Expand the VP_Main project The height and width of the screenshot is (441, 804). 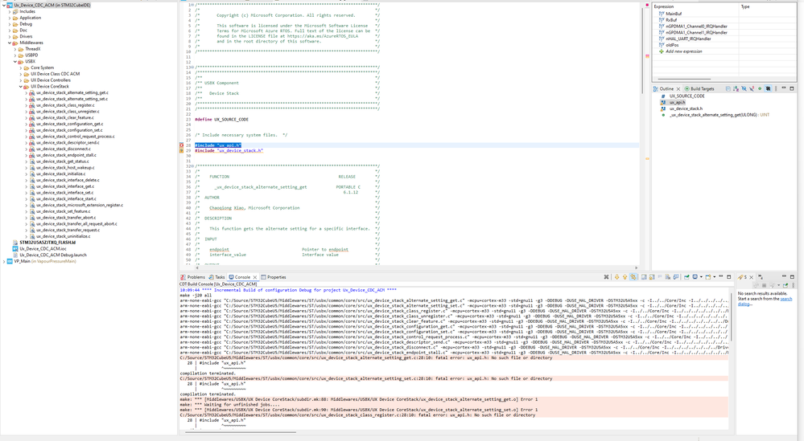click(x=4, y=261)
